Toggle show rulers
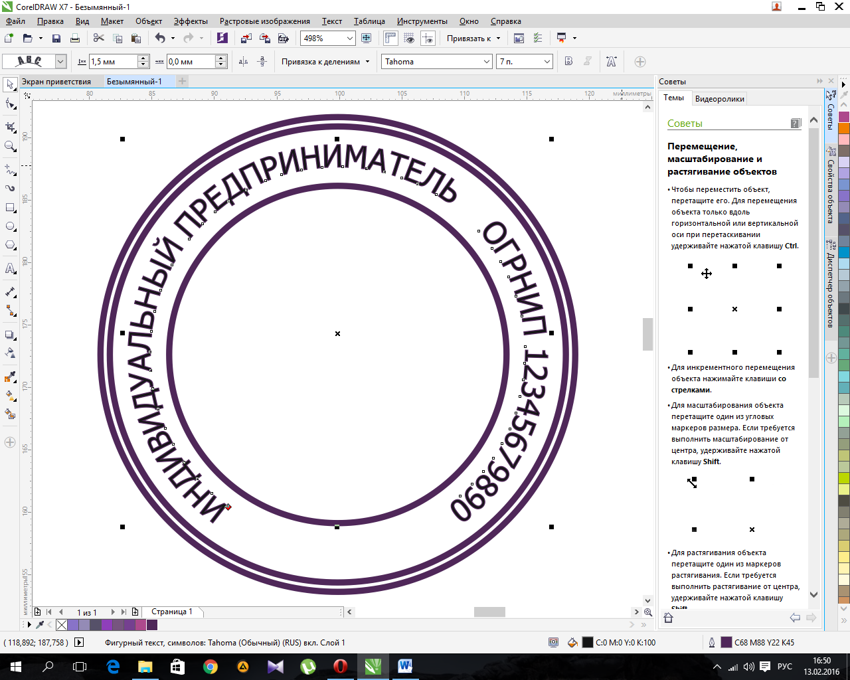 pos(390,39)
